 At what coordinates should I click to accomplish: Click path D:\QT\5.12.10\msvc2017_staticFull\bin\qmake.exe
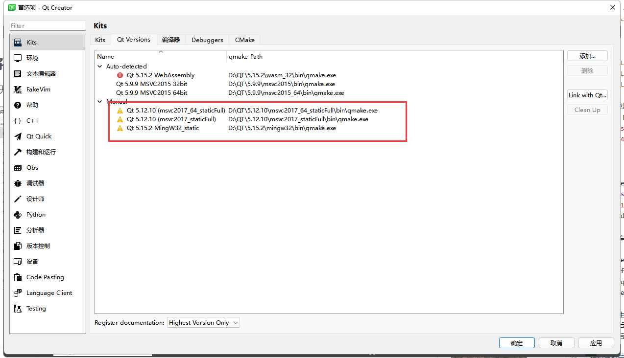pos(298,119)
